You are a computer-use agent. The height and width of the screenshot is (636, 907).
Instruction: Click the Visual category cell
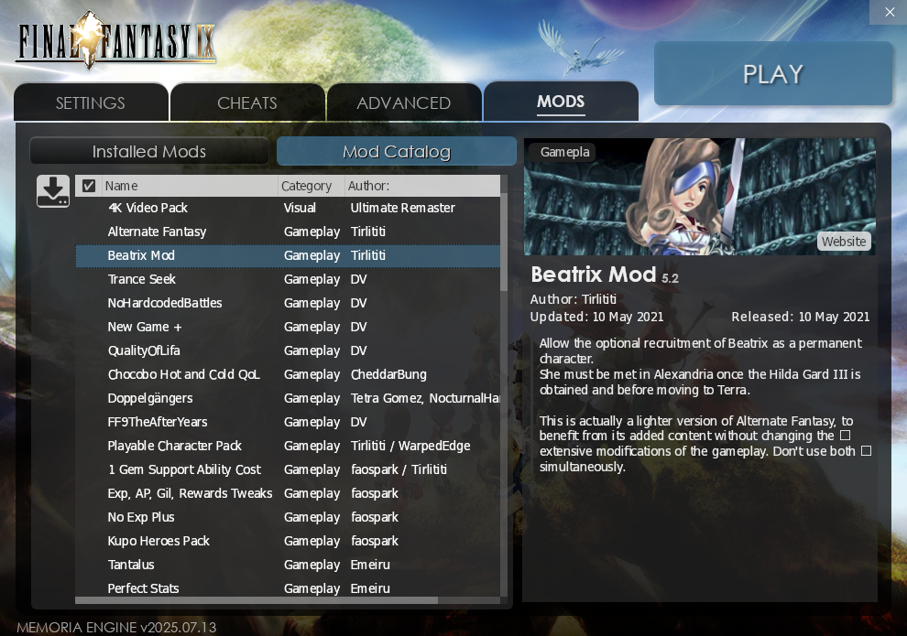point(300,208)
